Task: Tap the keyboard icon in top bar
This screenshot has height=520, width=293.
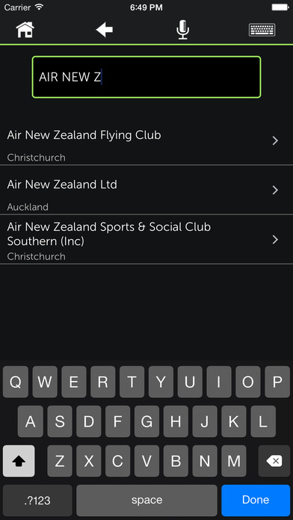Action: click(262, 30)
